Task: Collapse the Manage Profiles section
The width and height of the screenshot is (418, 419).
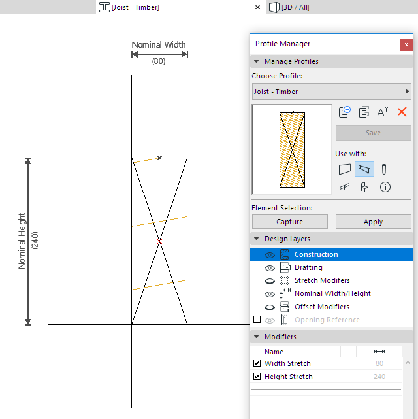Action: [x=257, y=61]
